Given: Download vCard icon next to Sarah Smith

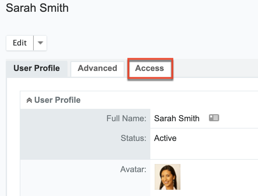Looking at the screenshot, I should [x=214, y=118].
